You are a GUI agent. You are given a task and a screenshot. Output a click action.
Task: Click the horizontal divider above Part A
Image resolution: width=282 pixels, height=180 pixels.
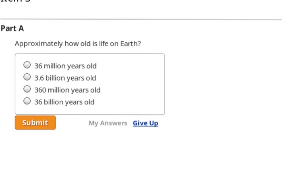click(141, 19)
